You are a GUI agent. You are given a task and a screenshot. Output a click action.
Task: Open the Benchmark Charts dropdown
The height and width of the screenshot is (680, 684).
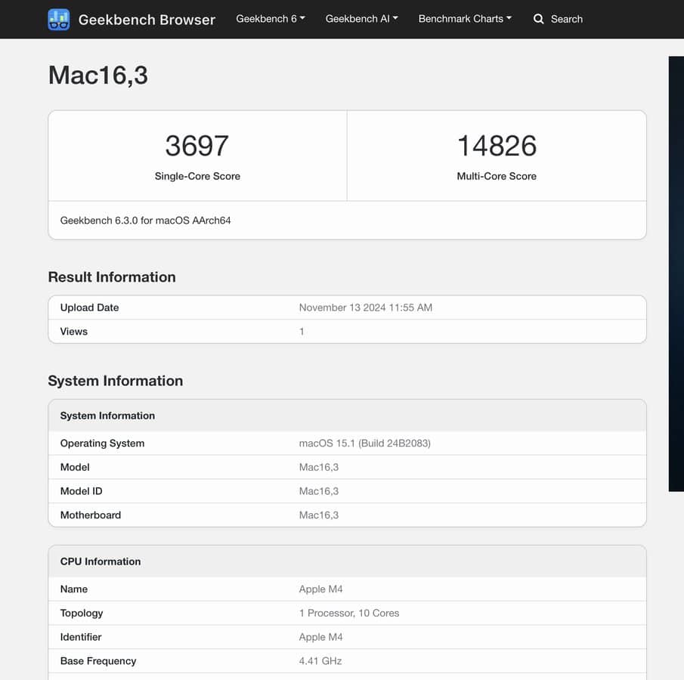point(465,19)
